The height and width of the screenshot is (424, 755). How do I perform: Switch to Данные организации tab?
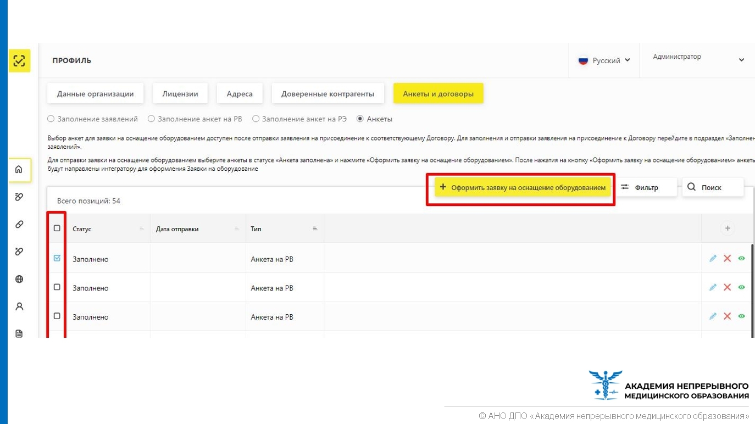(95, 93)
